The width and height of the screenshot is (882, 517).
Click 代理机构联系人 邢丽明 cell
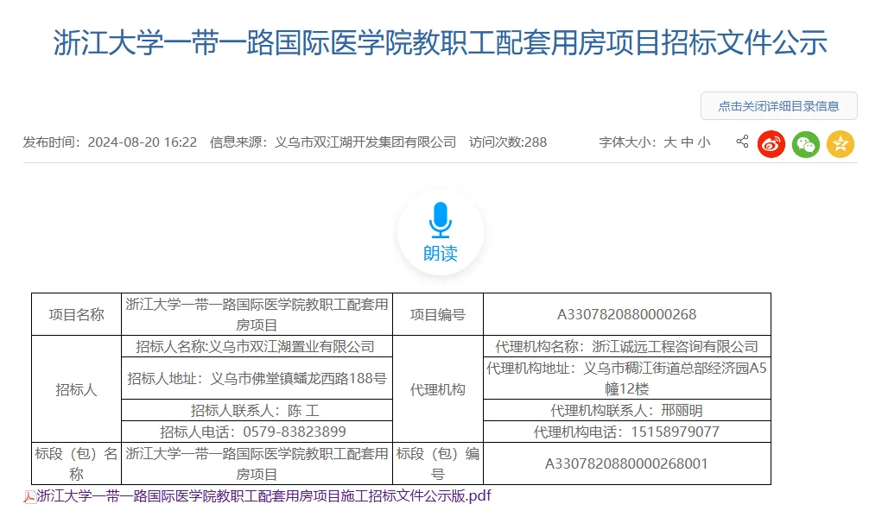tap(626, 410)
